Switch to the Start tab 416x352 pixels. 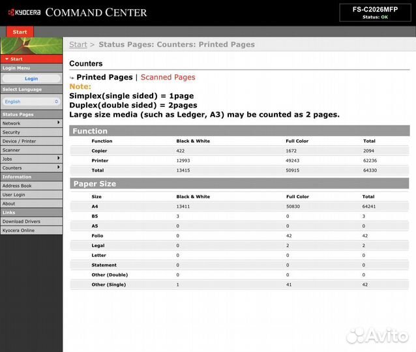pyautogui.click(x=20, y=32)
